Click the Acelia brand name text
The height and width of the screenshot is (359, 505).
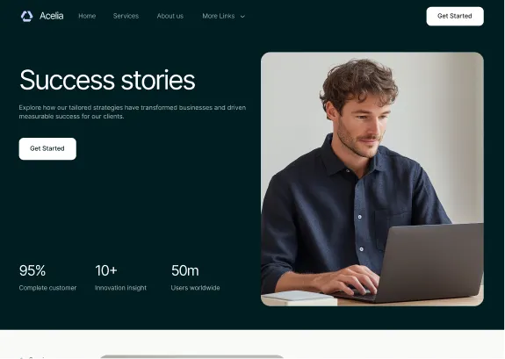tap(52, 16)
